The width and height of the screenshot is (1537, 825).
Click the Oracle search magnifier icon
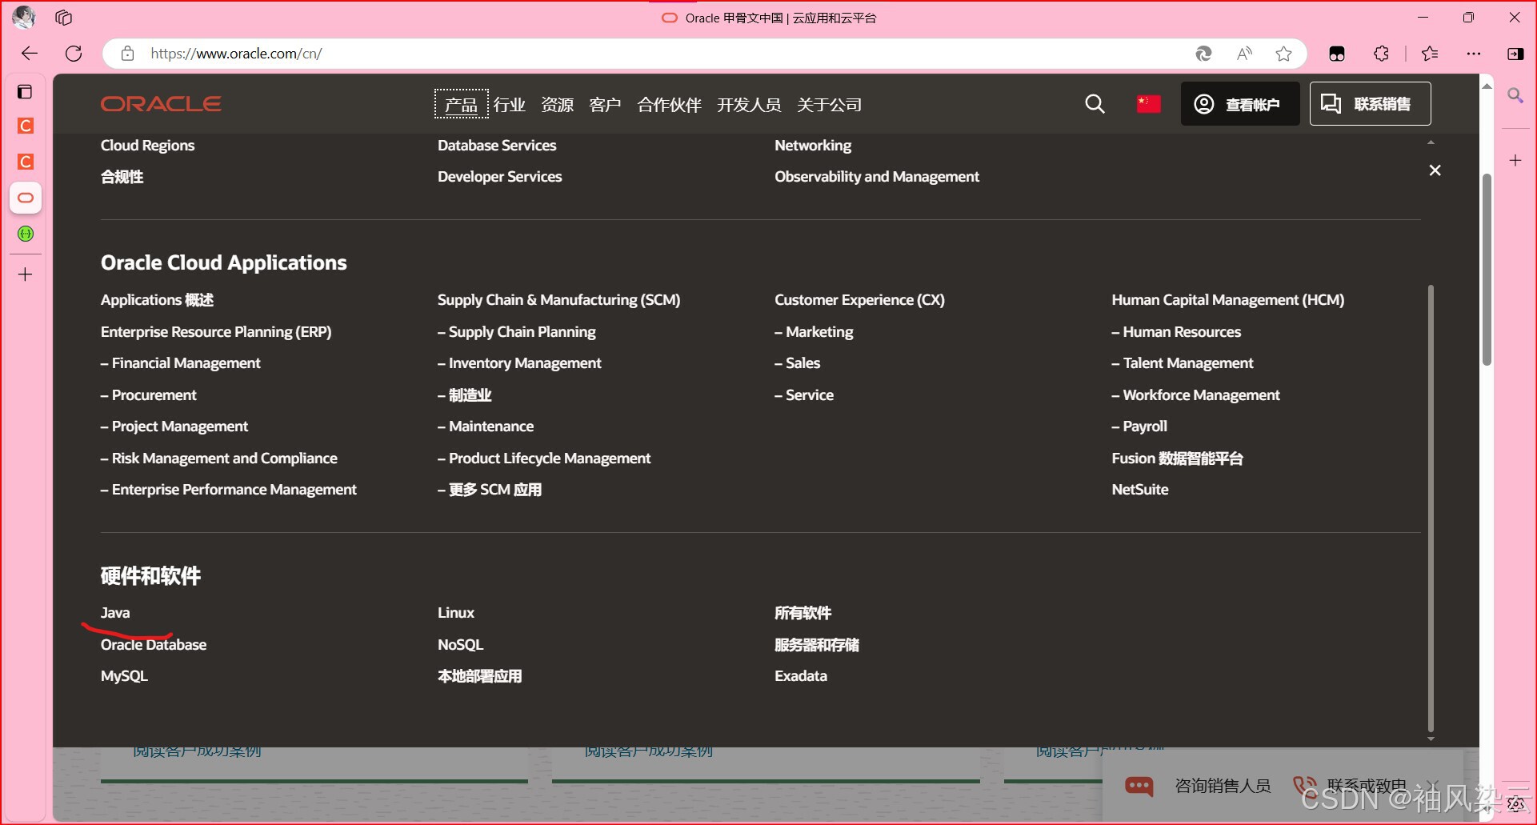click(x=1095, y=104)
